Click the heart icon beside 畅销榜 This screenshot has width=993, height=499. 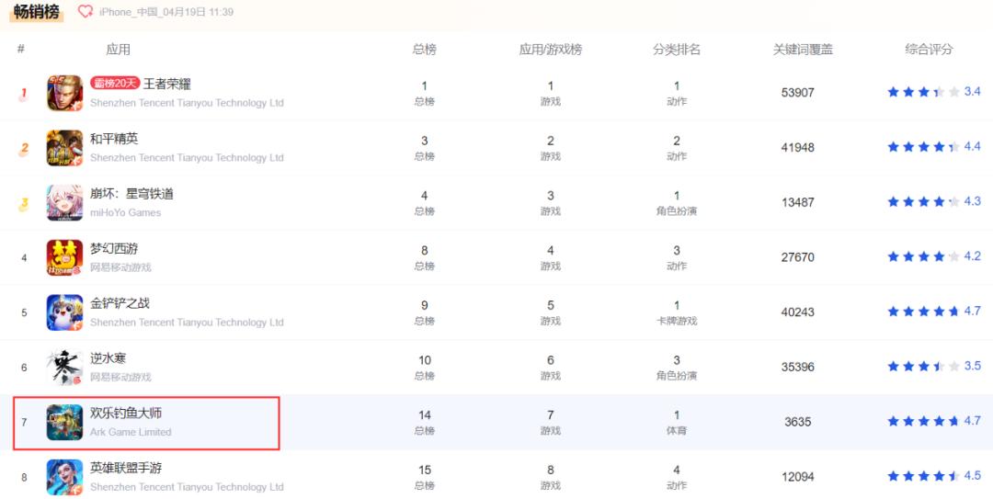pos(86,12)
